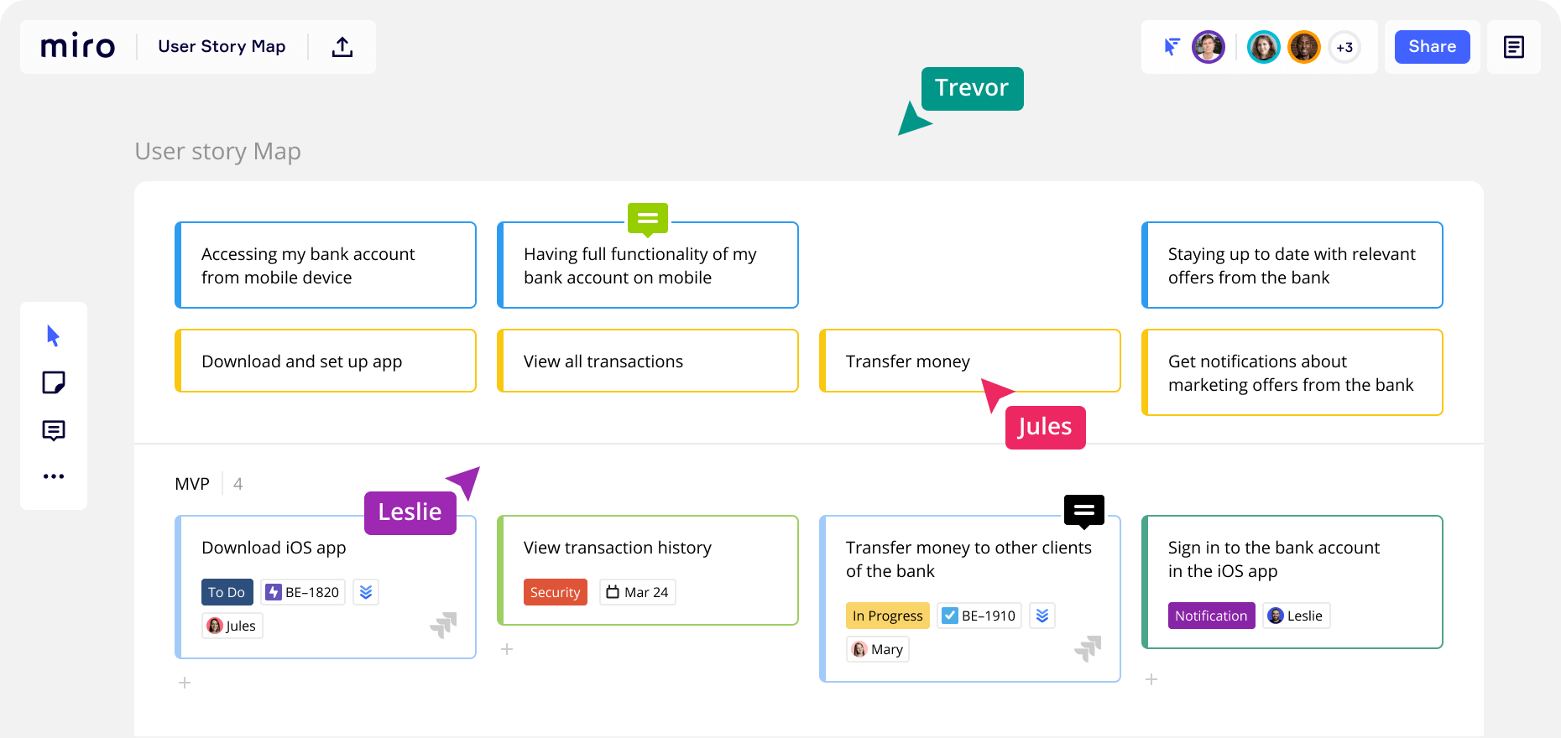Select Having full functionality of my bank account card
Image resolution: width=1561 pixels, height=738 pixels.
click(x=648, y=265)
